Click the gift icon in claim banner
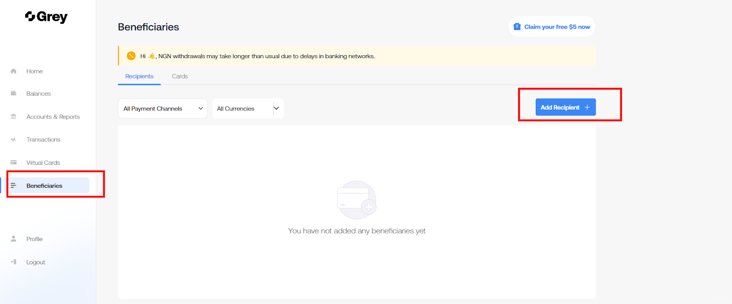The image size is (732, 304). pos(517,26)
